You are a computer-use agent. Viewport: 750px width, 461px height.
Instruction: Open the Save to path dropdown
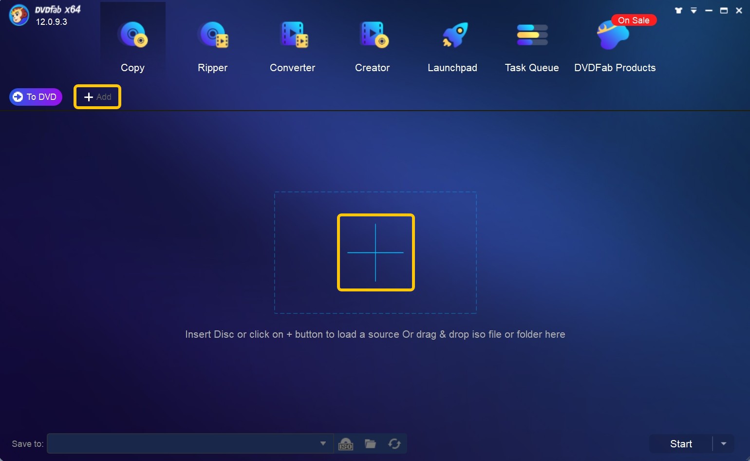point(322,443)
